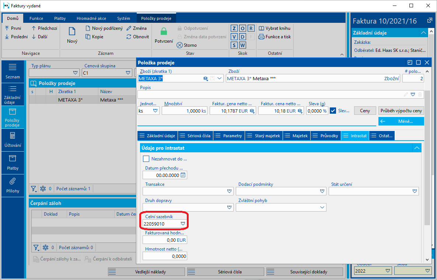Viewport: 437px width, 280px height.
Task: Open the Jednotka ks dropdown
Action: (155, 111)
